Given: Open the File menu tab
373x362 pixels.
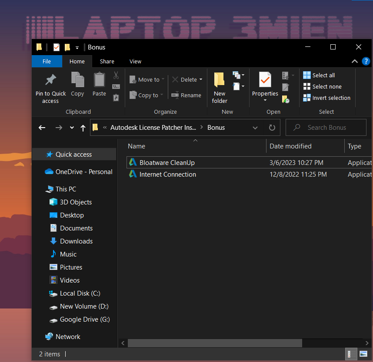Looking at the screenshot, I should [x=47, y=62].
